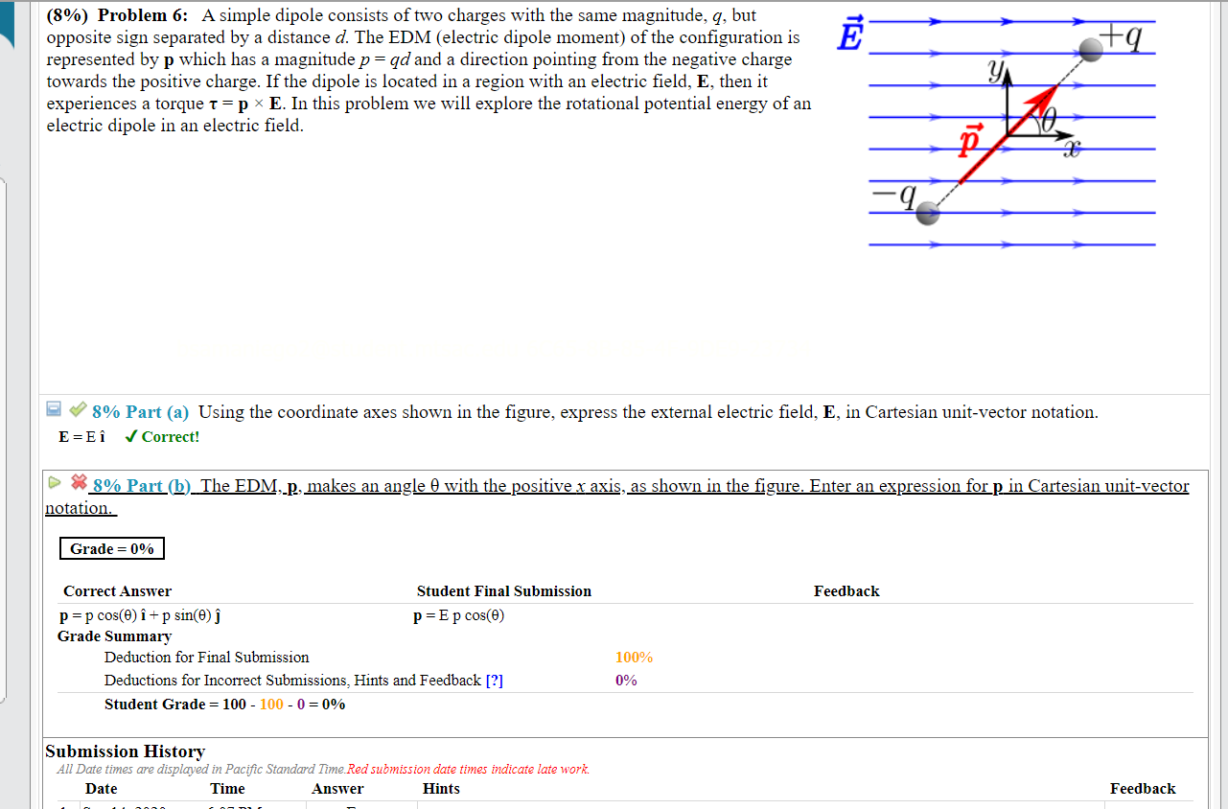Click the Submission History heading
This screenshot has width=1228, height=809.
[125, 751]
